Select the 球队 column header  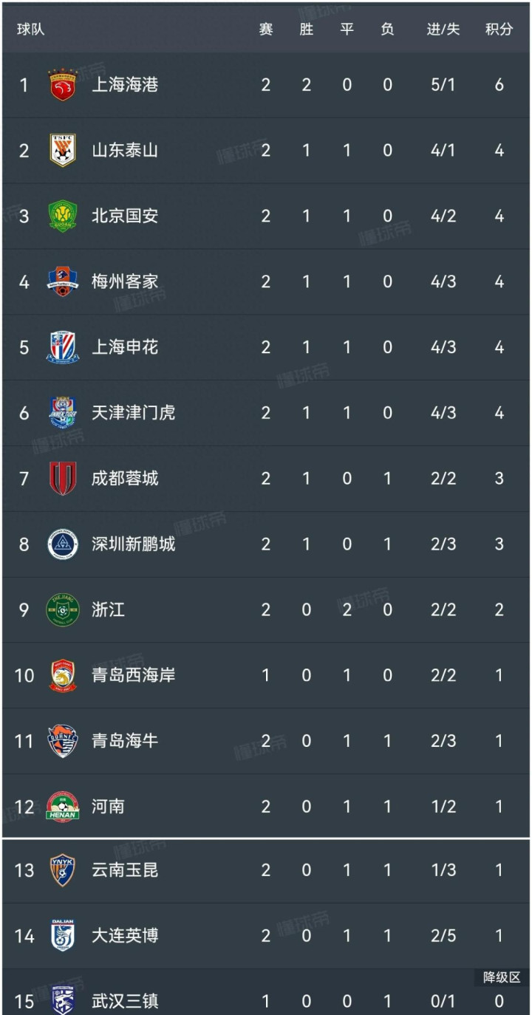coord(31,30)
